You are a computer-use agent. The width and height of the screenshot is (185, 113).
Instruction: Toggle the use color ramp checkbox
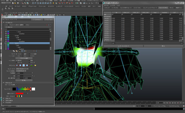(16, 85)
